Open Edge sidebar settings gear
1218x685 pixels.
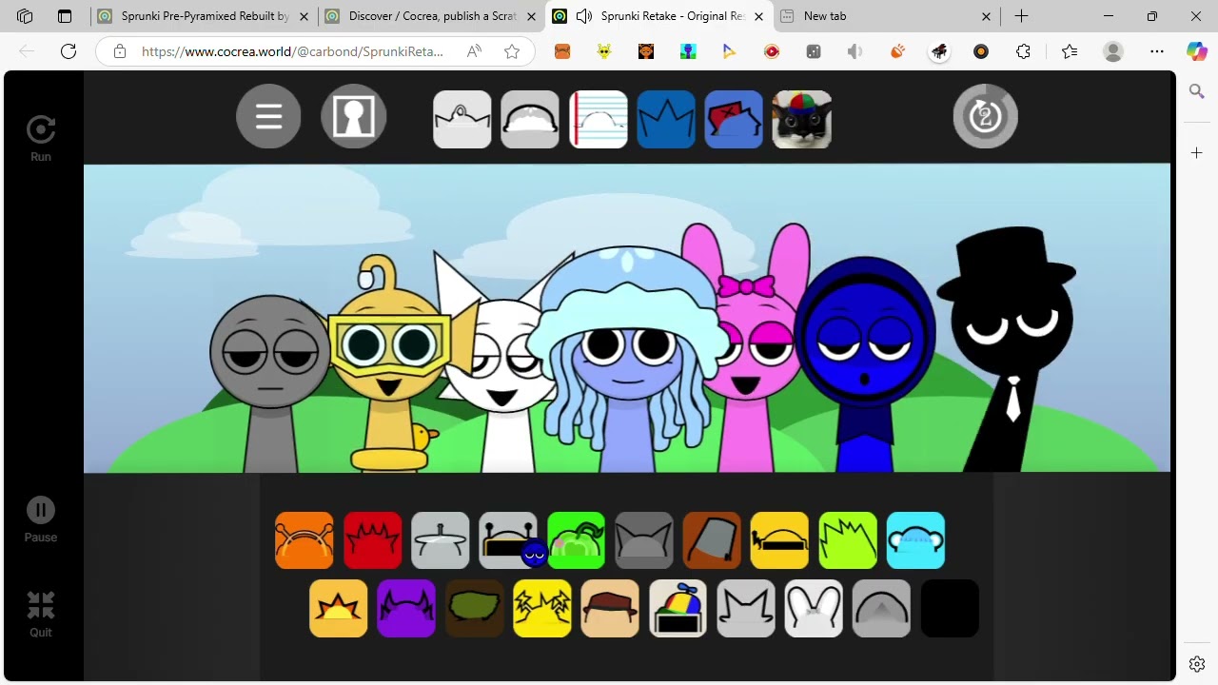1197,664
